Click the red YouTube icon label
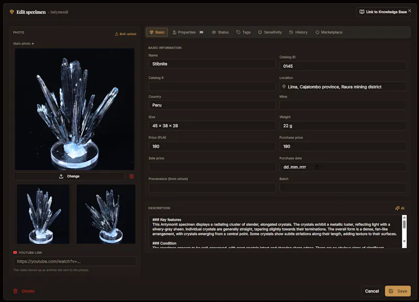The height and width of the screenshot is (302, 419). point(15,252)
